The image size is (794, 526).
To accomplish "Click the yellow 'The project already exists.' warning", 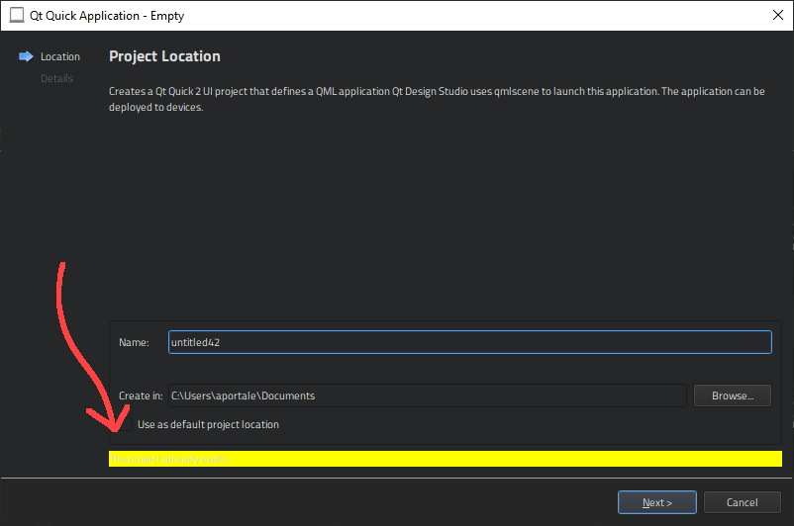I will click(x=446, y=459).
